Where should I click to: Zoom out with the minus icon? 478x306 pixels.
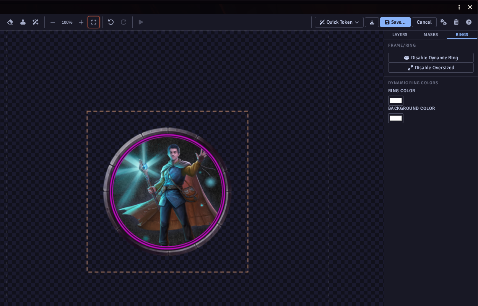tap(53, 22)
